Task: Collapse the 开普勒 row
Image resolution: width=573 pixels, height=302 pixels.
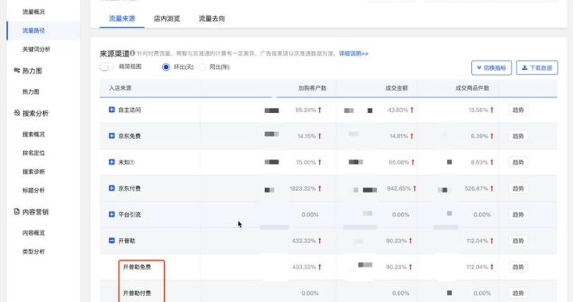Action: [x=112, y=240]
